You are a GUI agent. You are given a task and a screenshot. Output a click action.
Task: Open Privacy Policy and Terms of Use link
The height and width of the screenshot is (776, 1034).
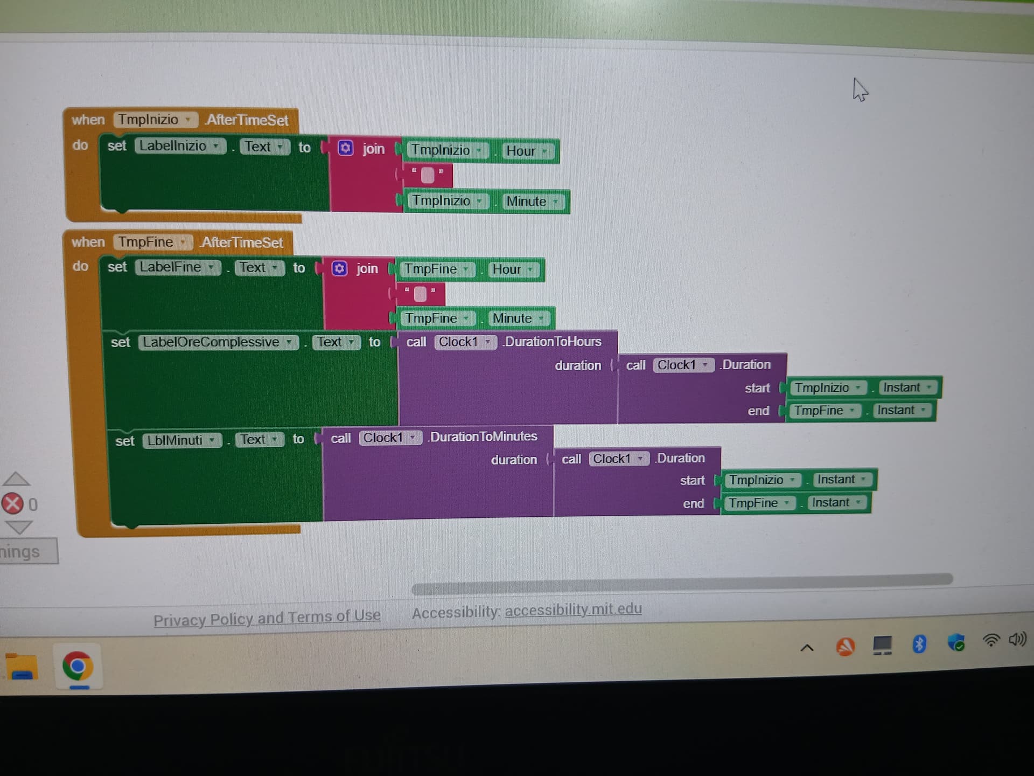coord(267,618)
